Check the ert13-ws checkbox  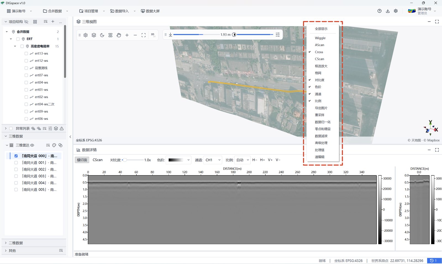click(x=26, y=54)
